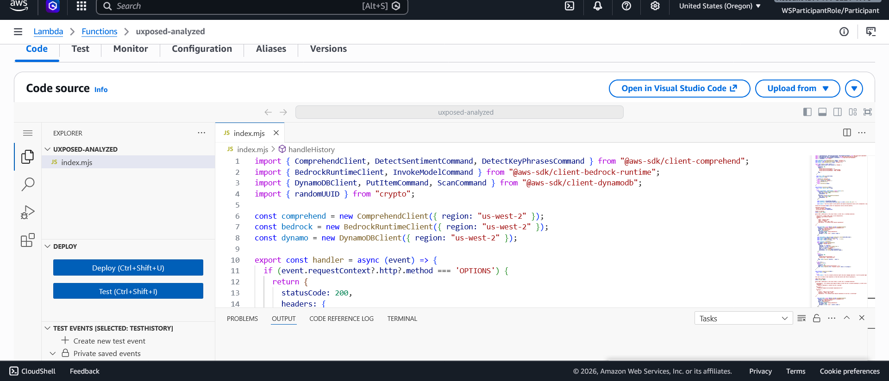The width and height of the screenshot is (889, 381).
Task: Switch to the Aliases tab
Action: tap(271, 49)
